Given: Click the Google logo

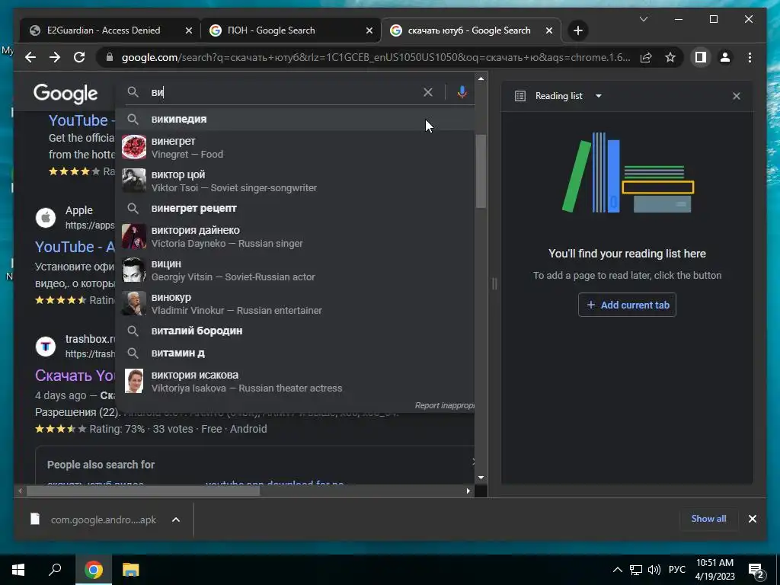Looking at the screenshot, I should click(66, 94).
